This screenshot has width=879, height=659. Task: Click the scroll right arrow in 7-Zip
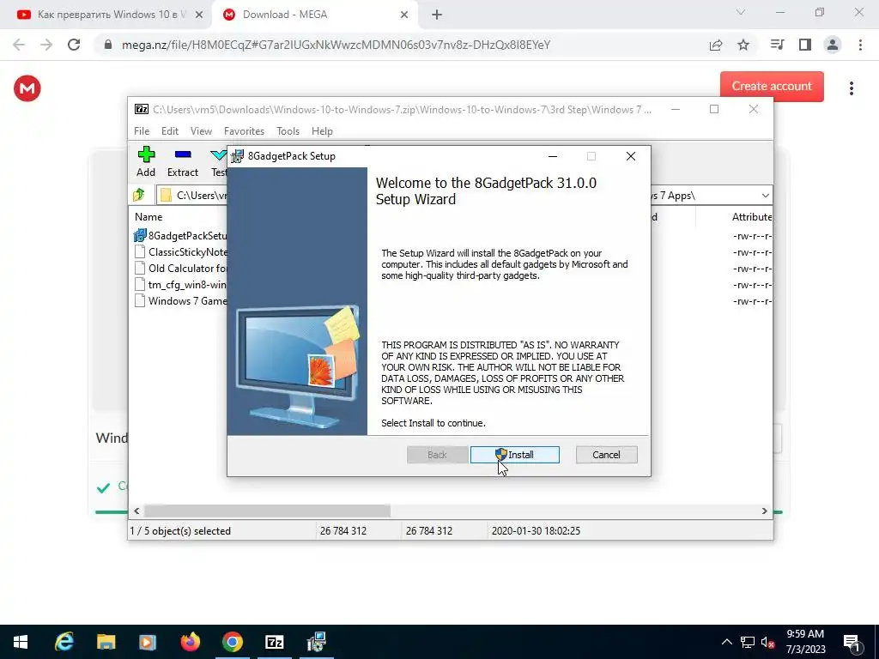tap(764, 511)
